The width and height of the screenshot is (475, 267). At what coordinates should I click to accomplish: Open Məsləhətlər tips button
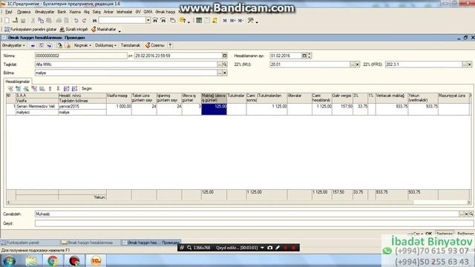104,30
